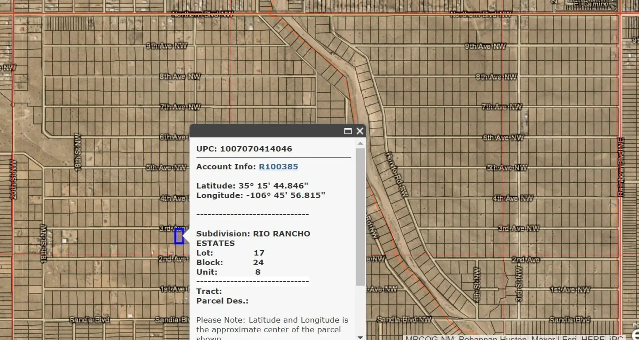Open account info link R100385
Screen dimensions: 639x340
click(278, 167)
